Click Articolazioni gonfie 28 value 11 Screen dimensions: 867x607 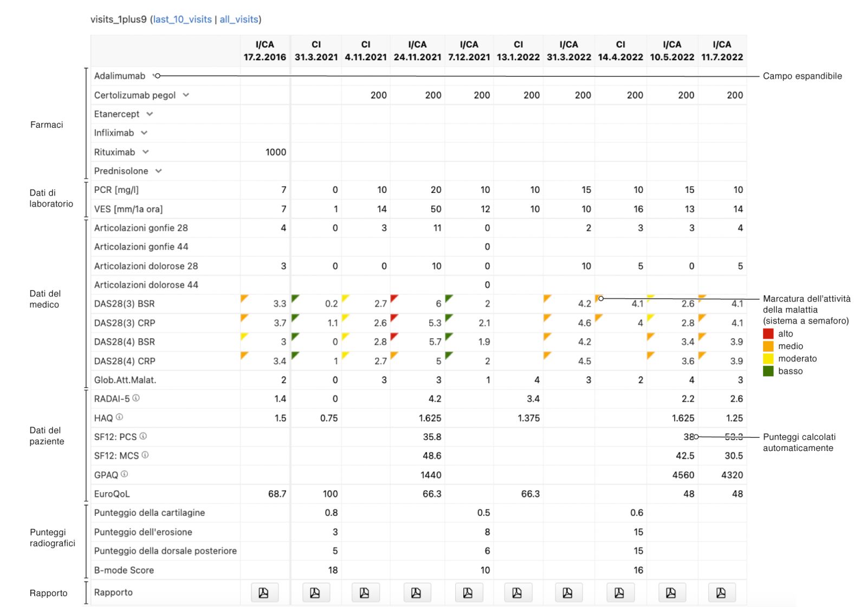(x=437, y=228)
